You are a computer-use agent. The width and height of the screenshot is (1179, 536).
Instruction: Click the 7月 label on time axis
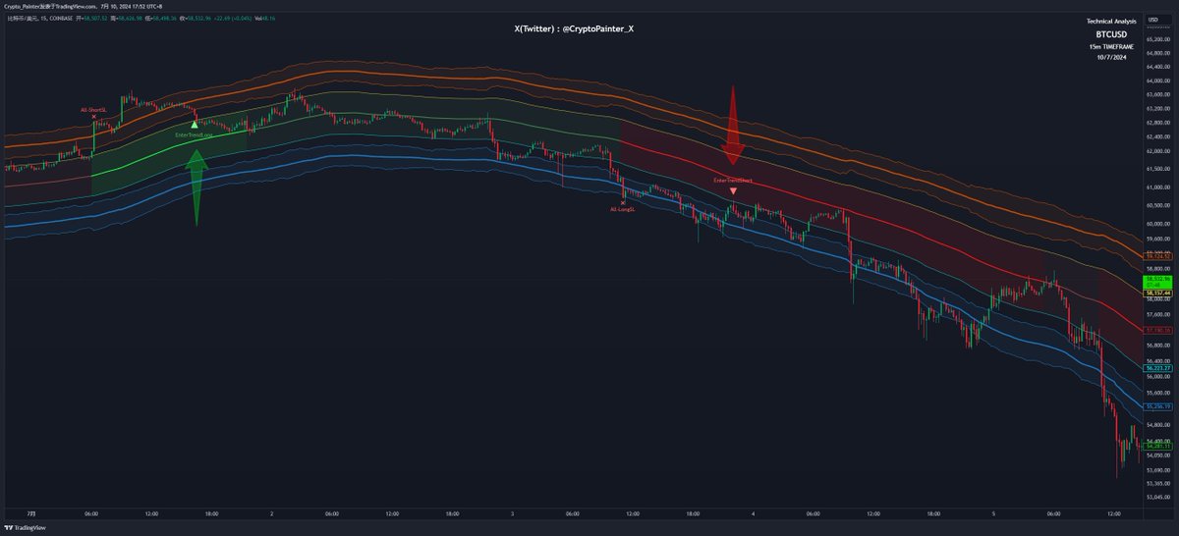point(30,513)
